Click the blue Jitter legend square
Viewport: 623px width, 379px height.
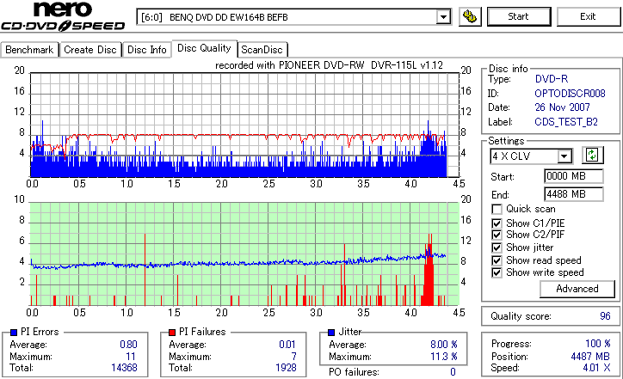point(331,333)
